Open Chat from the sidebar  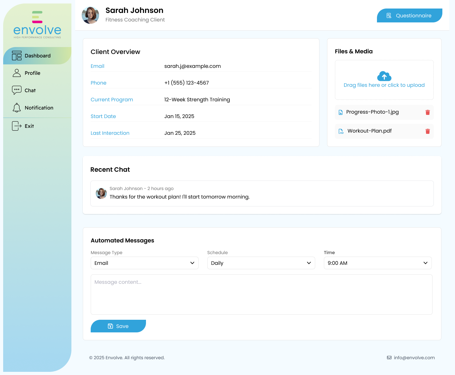pyautogui.click(x=37, y=90)
